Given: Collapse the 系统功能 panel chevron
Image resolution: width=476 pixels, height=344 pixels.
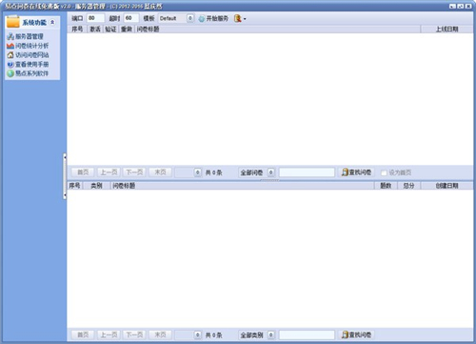Looking at the screenshot, I should [52, 22].
